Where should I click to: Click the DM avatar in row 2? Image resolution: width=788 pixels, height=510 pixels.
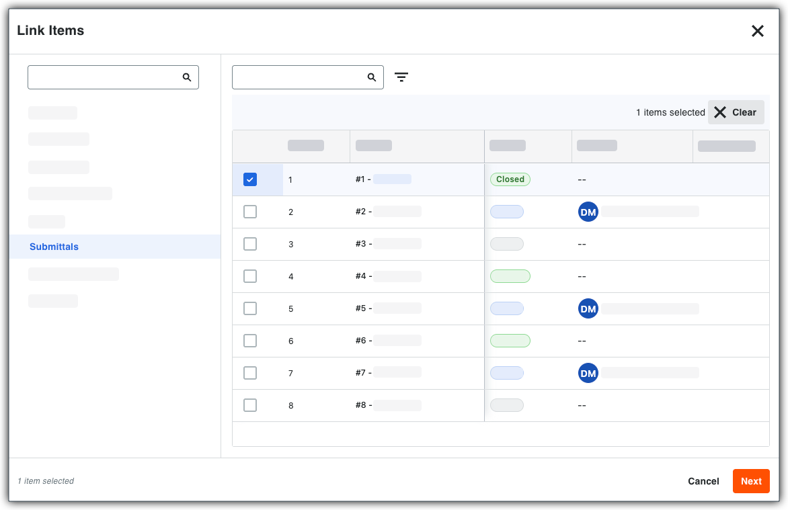point(588,212)
